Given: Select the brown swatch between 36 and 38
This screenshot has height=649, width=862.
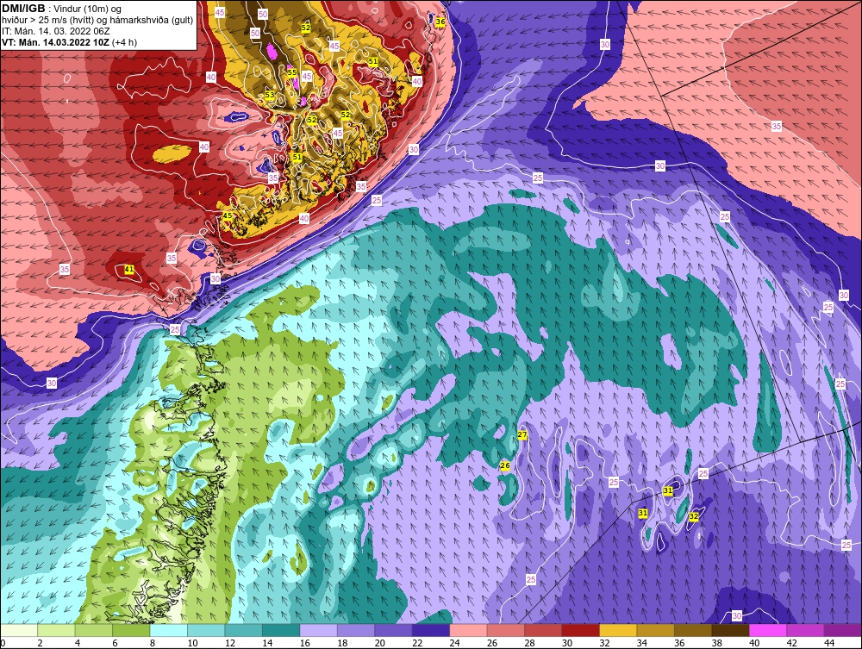Looking at the screenshot, I should [692, 630].
